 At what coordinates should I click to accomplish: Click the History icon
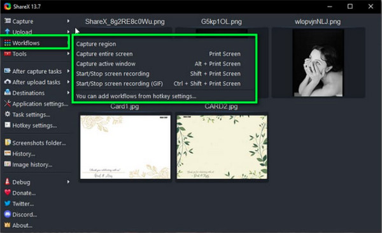click(x=8, y=153)
